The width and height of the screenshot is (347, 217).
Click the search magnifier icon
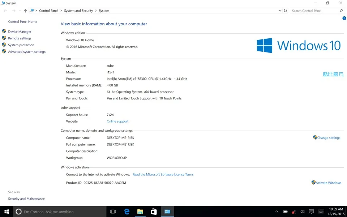[x=341, y=10]
